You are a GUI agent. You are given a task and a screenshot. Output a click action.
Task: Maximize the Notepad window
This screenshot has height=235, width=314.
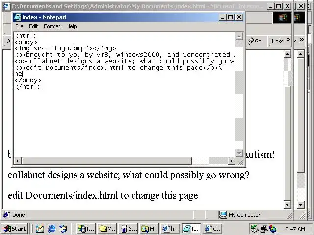[x=230, y=17]
